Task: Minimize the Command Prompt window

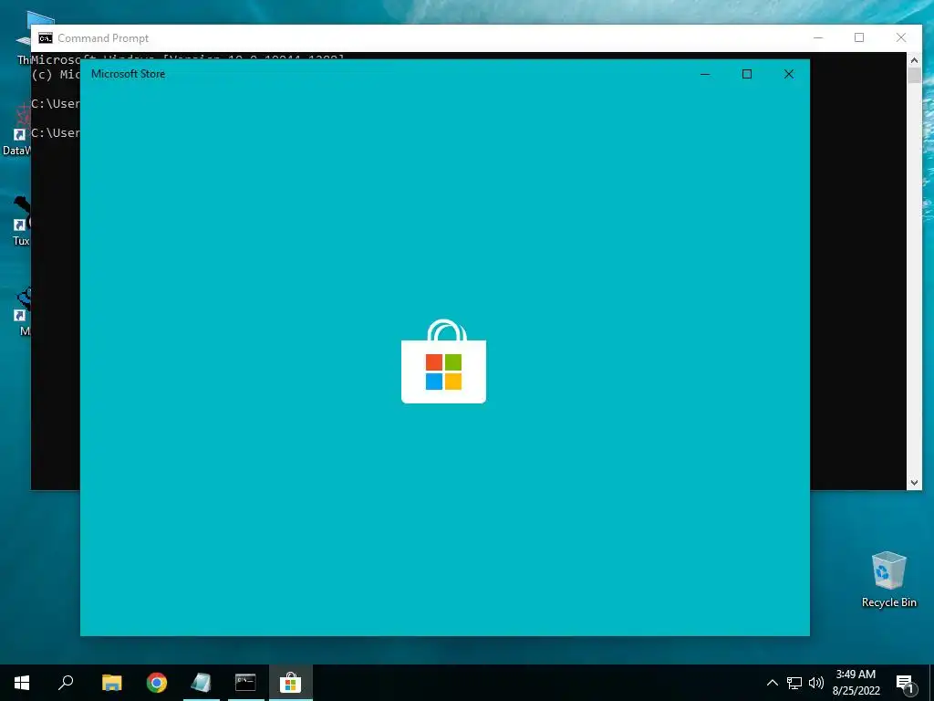Action: click(818, 37)
